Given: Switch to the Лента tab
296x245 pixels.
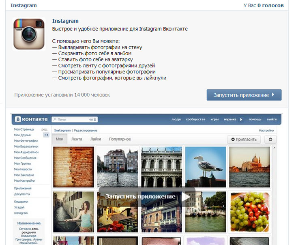Looking at the screenshot, I should point(77,139).
